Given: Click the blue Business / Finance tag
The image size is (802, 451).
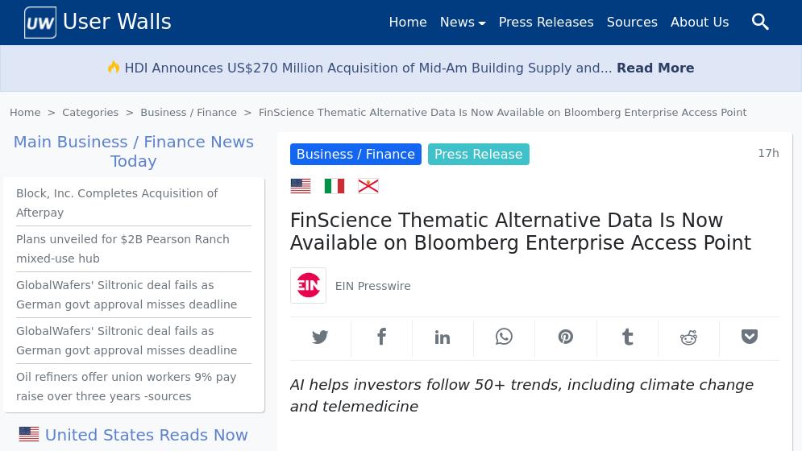Looking at the screenshot, I should (355, 155).
